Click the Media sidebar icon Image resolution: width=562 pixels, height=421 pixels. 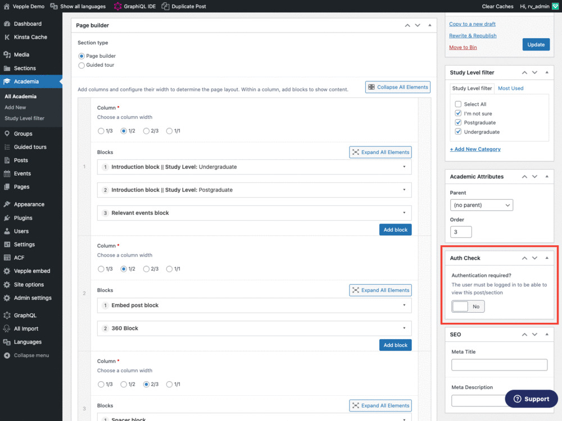[7, 54]
